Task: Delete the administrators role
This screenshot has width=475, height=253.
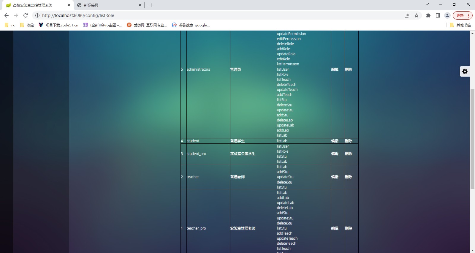Action: 349,69
